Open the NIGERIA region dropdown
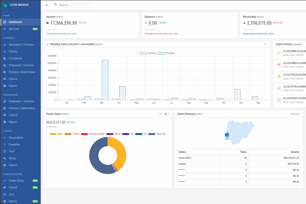Viewport: 306px width, 204px height. tap(295, 114)
